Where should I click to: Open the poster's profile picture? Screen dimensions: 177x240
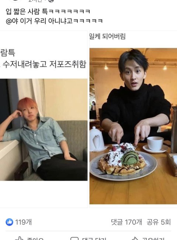[15, 1]
